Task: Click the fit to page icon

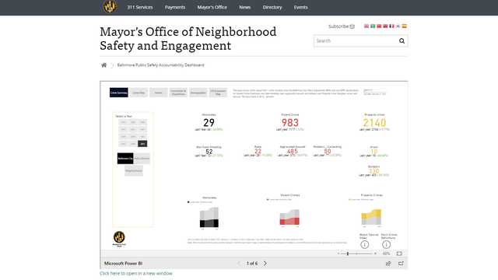Action: [x=399, y=254]
